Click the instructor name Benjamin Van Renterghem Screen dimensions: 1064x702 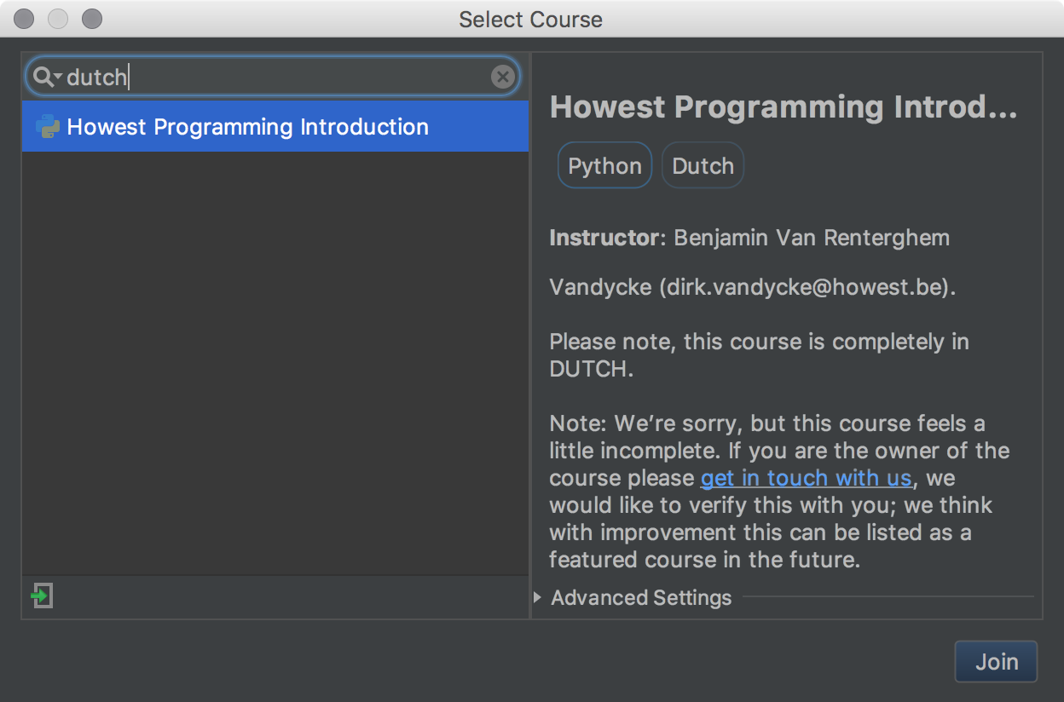[x=812, y=238]
